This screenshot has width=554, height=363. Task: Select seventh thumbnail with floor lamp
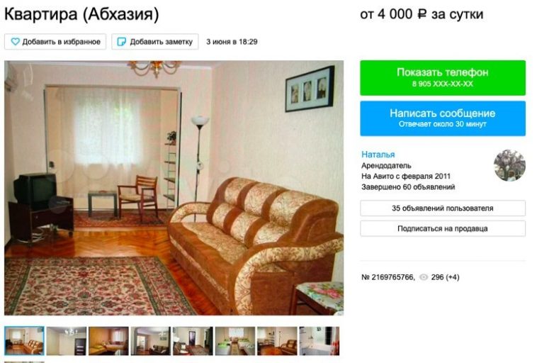pos(277,341)
